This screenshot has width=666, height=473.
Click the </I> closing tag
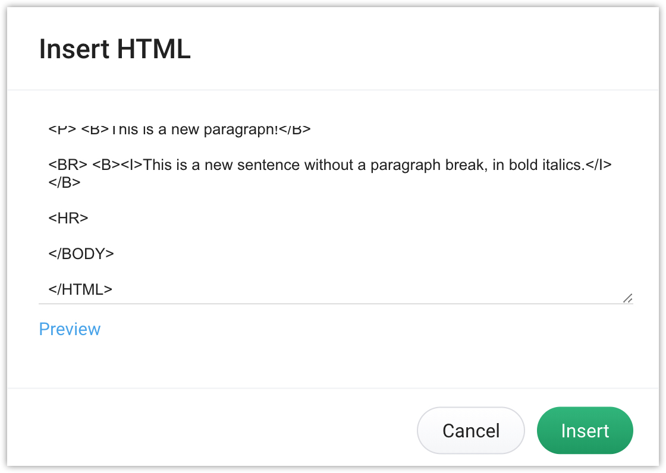pyautogui.click(x=598, y=165)
